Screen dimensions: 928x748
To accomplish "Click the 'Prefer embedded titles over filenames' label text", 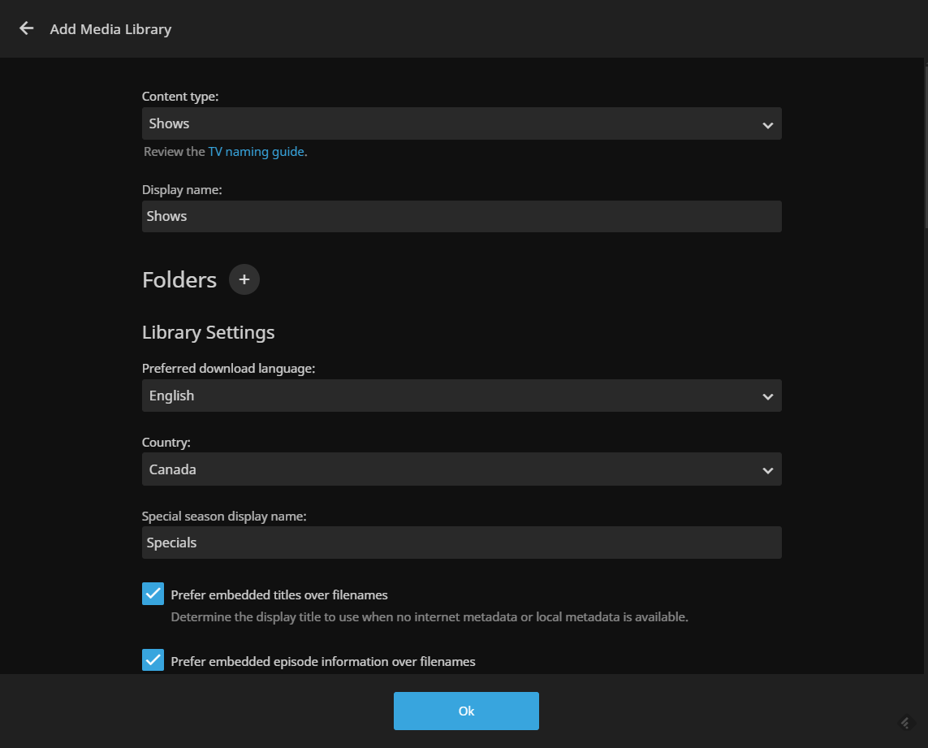I will click(x=278, y=595).
